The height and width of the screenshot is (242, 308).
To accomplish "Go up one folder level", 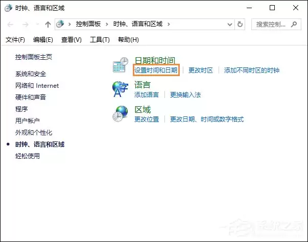I will 48,25.
